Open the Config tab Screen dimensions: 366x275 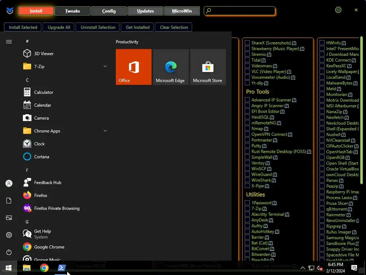click(x=109, y=11)
